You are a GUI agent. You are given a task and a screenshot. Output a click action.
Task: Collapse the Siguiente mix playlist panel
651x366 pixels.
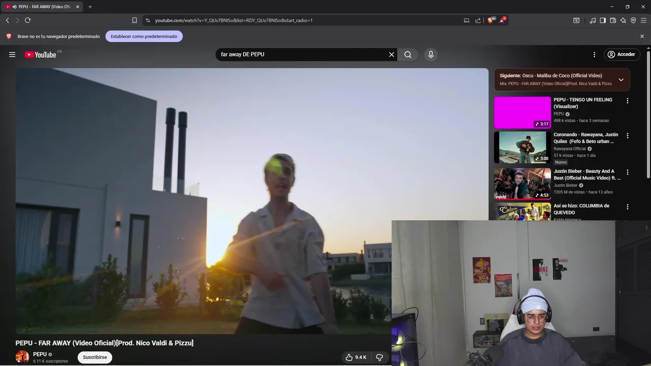(x=621, y=80)
